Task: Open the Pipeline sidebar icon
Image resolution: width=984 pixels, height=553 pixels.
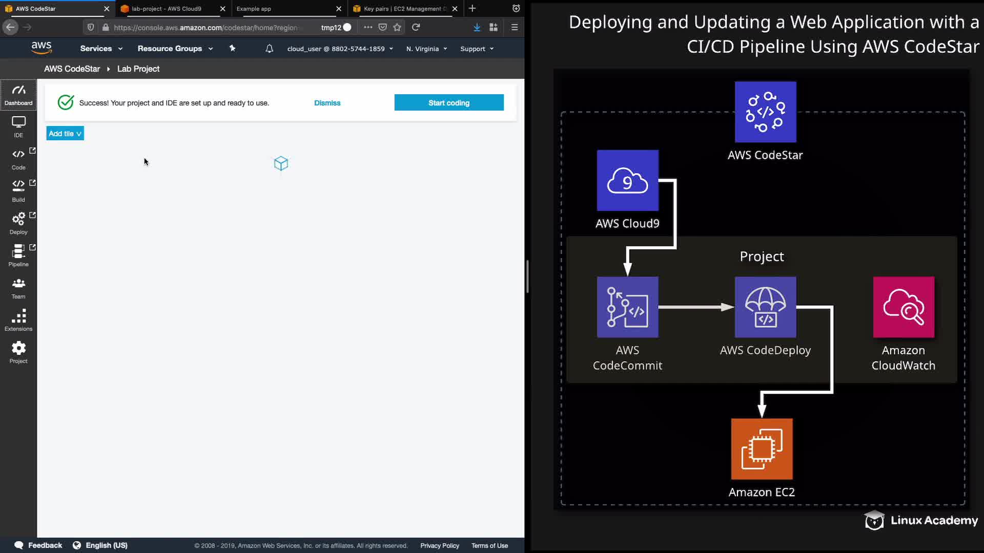Action: click(18, 256)
